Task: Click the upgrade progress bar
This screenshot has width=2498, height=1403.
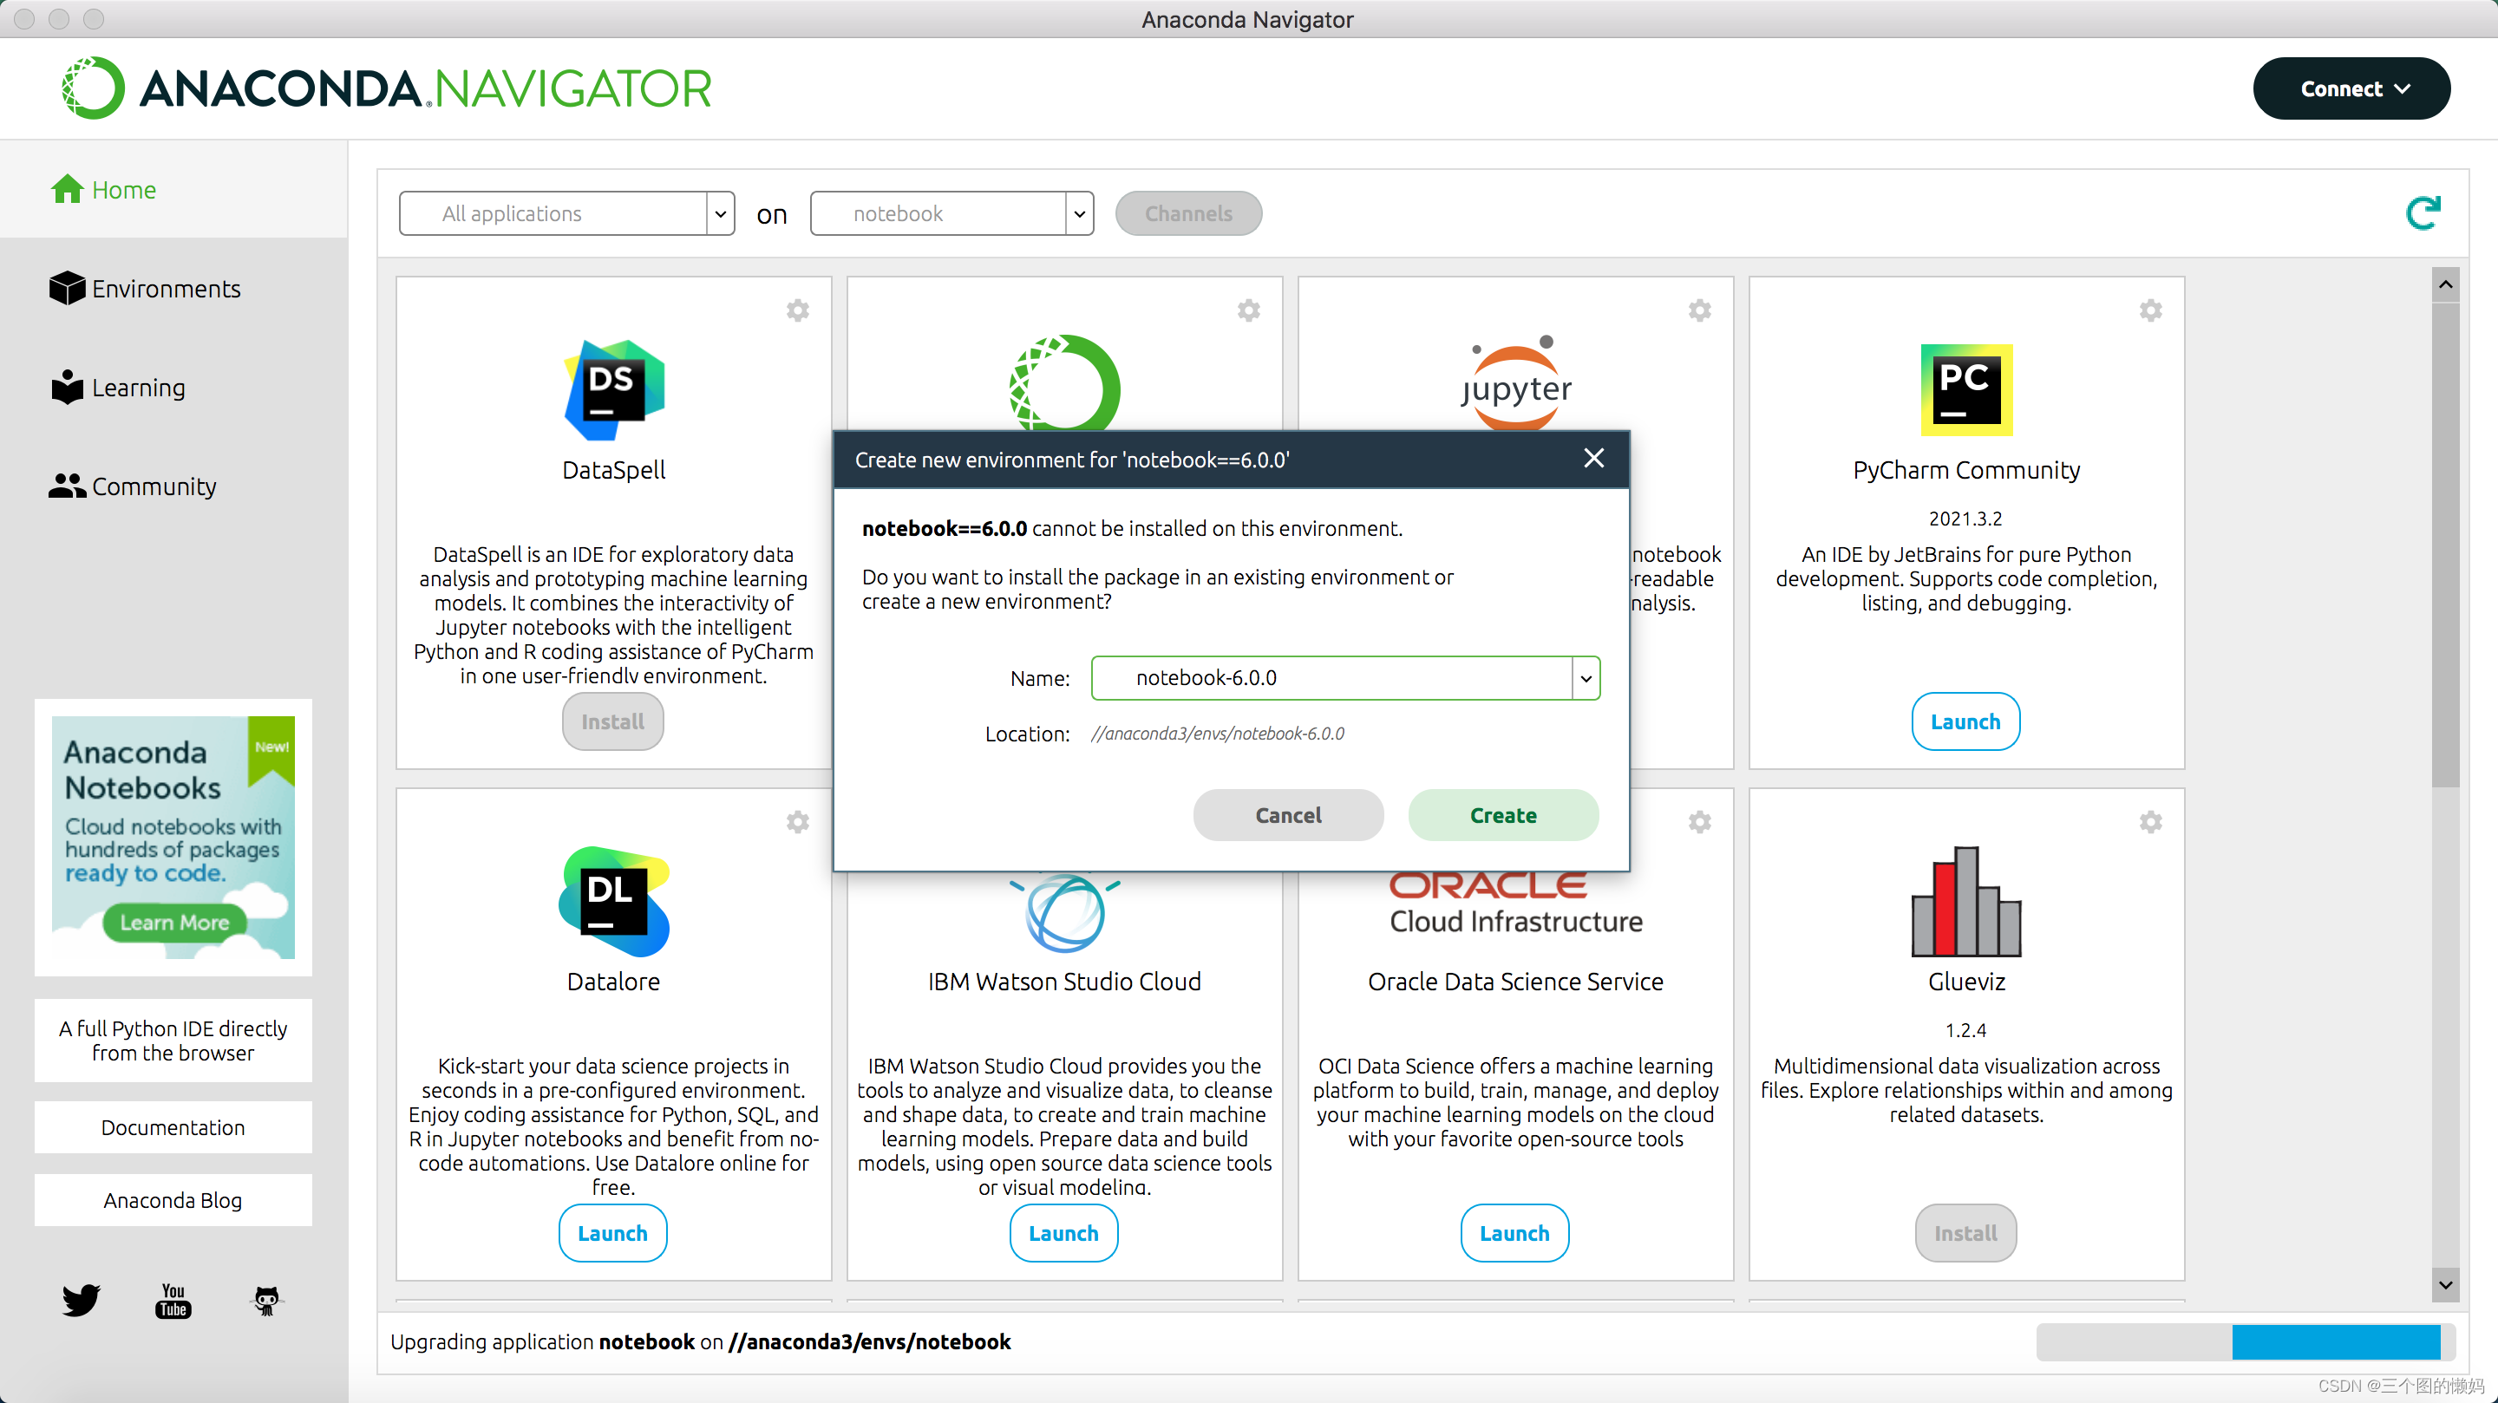Action: pos(2245,1341)
